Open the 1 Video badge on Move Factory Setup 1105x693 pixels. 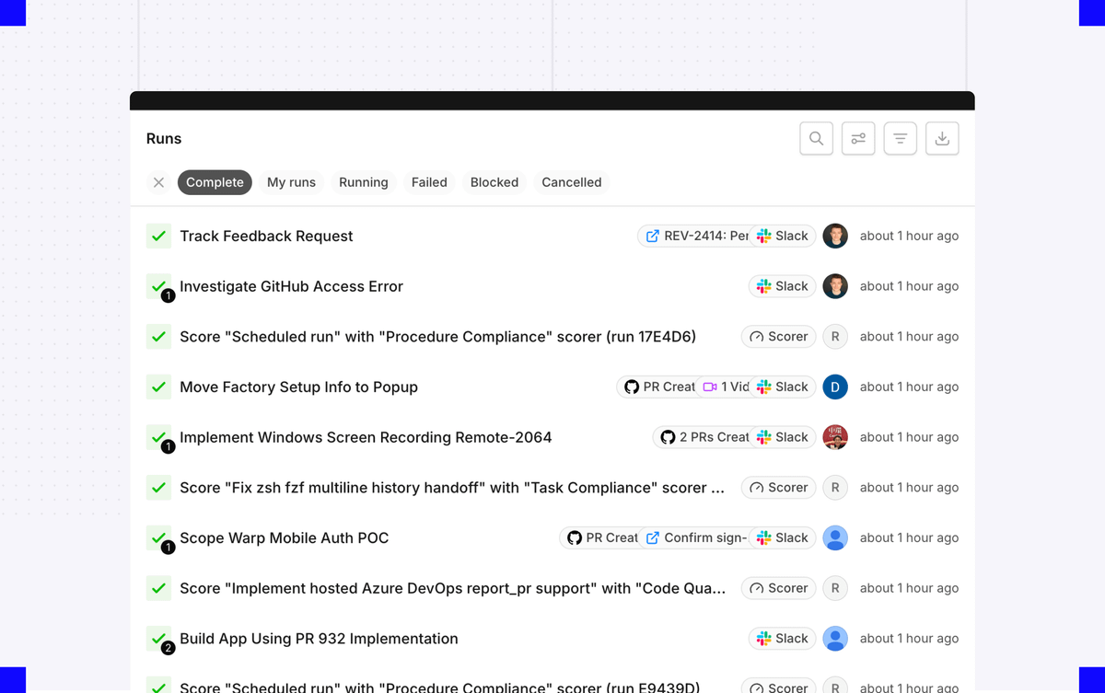coord(724,387)
